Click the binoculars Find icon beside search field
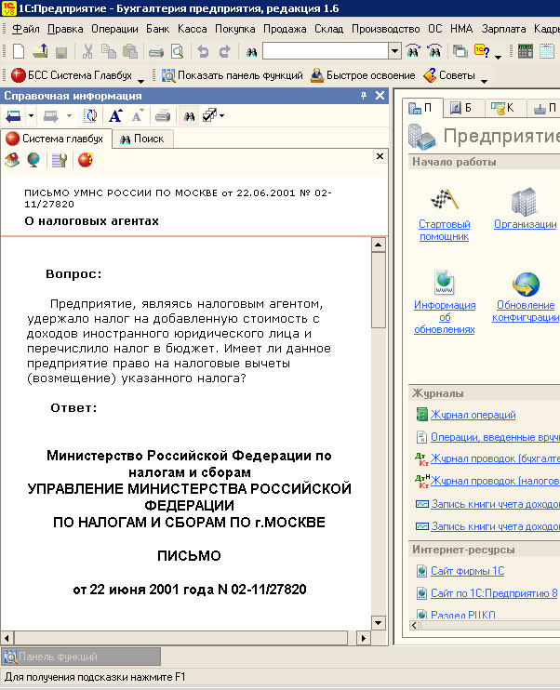The width and height of the screenshot is (560, 690). [x=251, y=52]
